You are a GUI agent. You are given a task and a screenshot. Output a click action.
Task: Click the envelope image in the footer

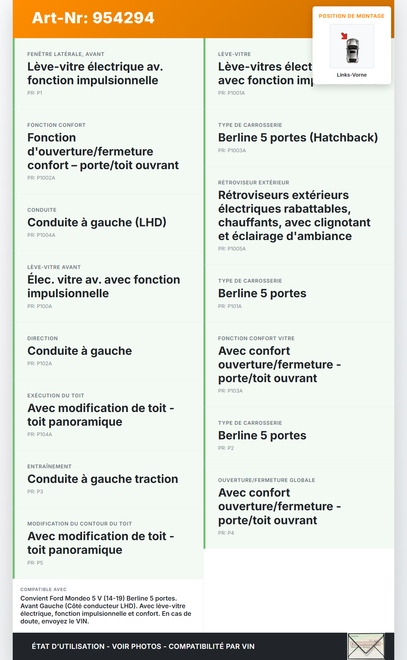click(x=366, y=646)
